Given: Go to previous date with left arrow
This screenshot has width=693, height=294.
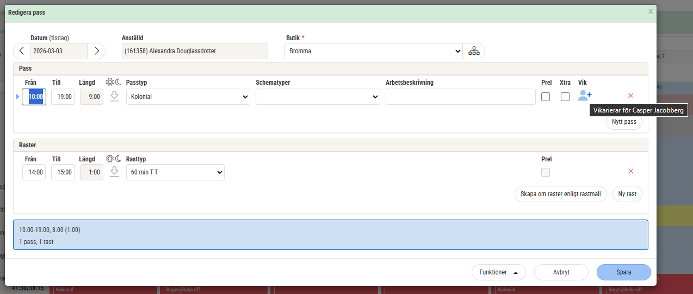Looking at the screenshot, I should (22, 51).
